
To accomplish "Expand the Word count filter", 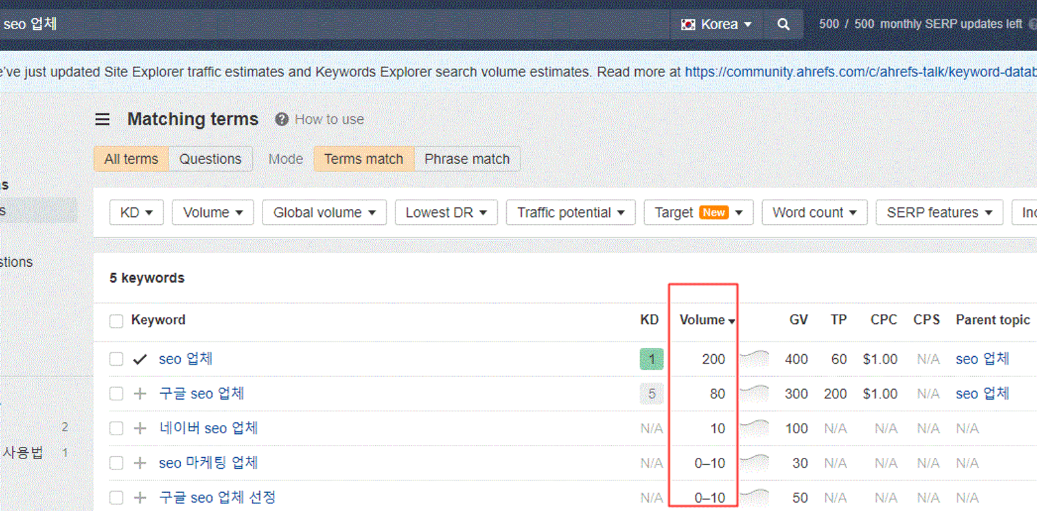I will pos(815,212).
